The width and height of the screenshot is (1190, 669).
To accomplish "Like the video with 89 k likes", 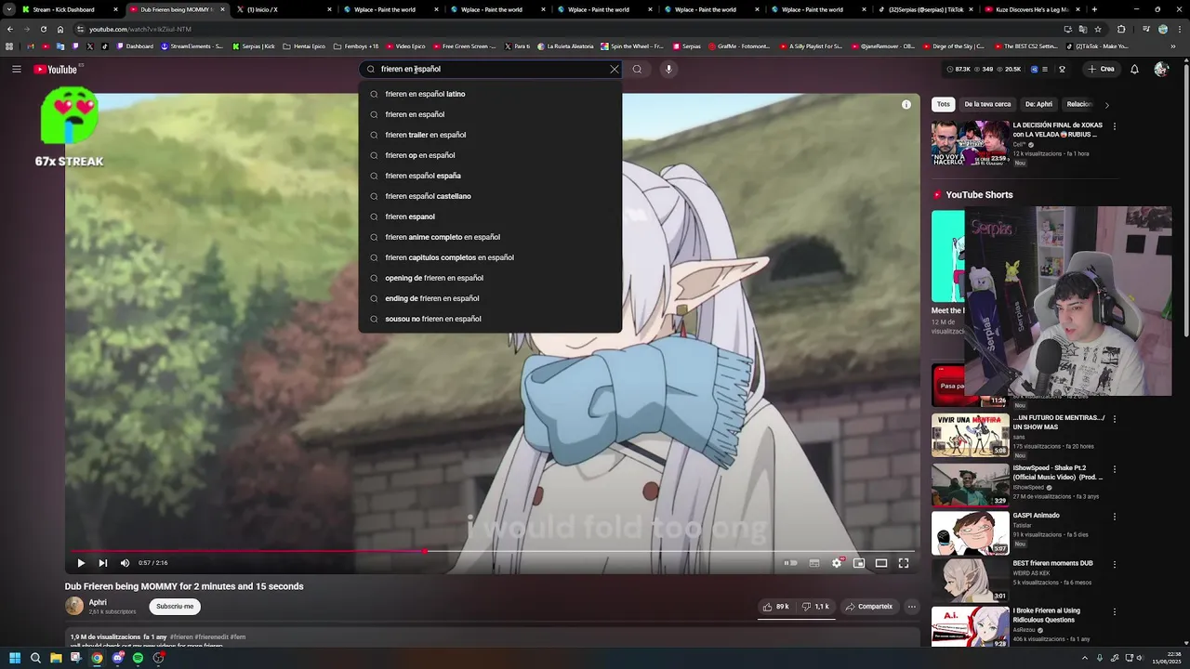I will click(x=776, y=607).
